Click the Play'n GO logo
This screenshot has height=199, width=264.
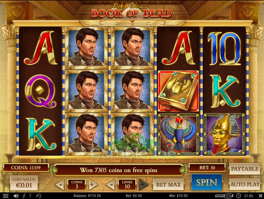point(224,196)
